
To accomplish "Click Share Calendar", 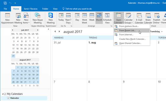I will (x=148, y=18).
